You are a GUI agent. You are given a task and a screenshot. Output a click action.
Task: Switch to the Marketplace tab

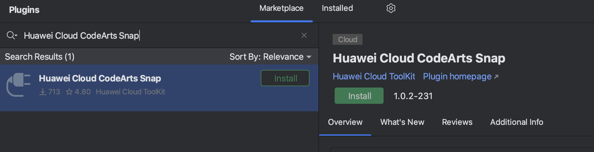tap(281, 8)
